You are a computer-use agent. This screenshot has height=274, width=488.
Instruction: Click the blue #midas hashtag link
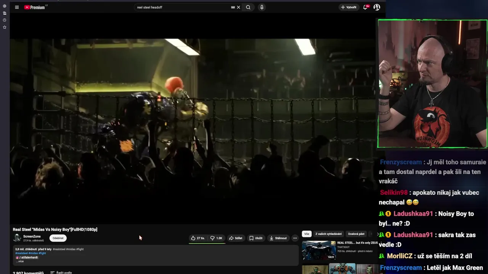tap(33, 253)
